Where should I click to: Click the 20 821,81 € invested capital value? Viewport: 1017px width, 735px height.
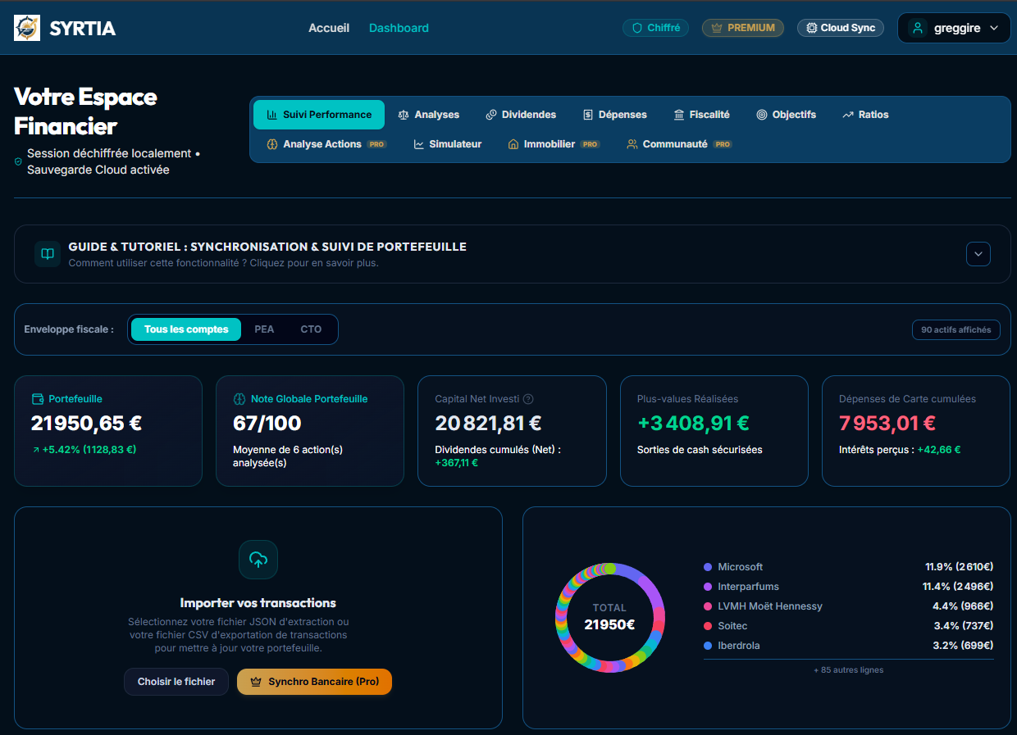coord(488,424)
